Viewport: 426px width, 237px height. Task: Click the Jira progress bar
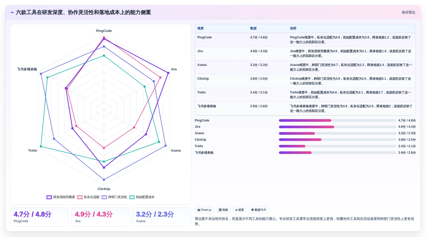[338, 127]
